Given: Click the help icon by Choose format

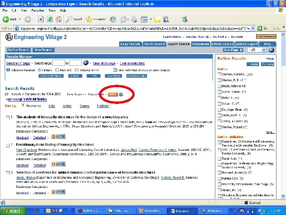Looking at the screenshot, I should 8,70.
